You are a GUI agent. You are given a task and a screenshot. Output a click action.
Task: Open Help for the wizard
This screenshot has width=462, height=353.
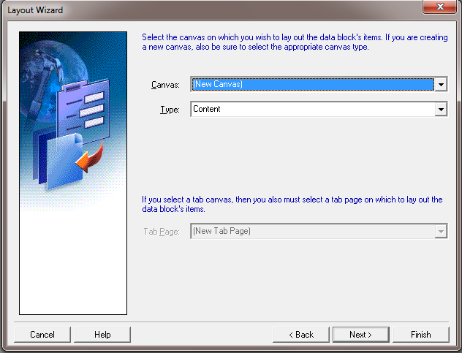coord(102,335)
